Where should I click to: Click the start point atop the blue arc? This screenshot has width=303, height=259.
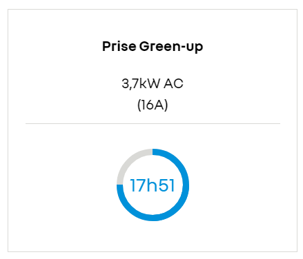coord(155,152)
